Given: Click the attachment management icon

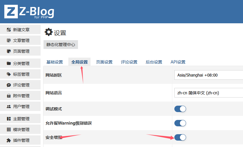Looking at the screenshot, I should 9,96.
